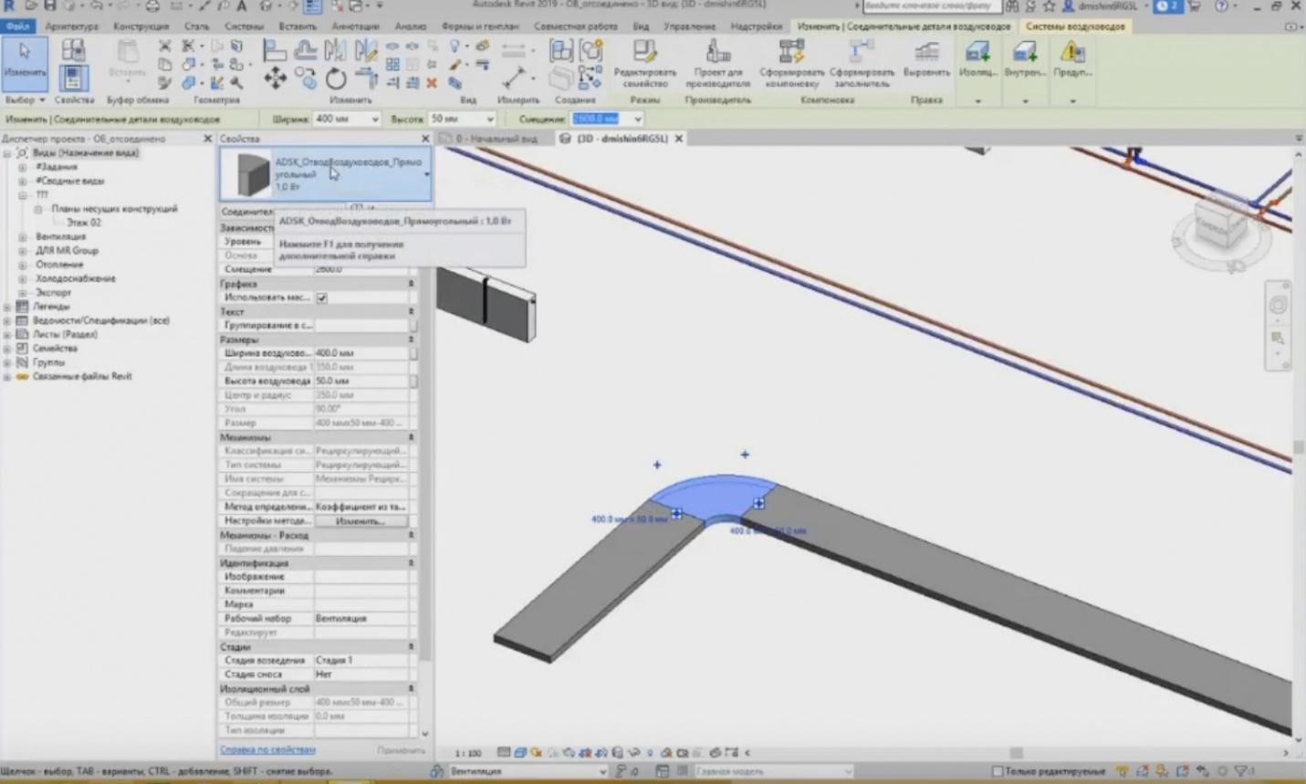The height and width of the screenshot is (784, 1306).
Task: Select Холодоснабжение in project browser
Action: 76,278
